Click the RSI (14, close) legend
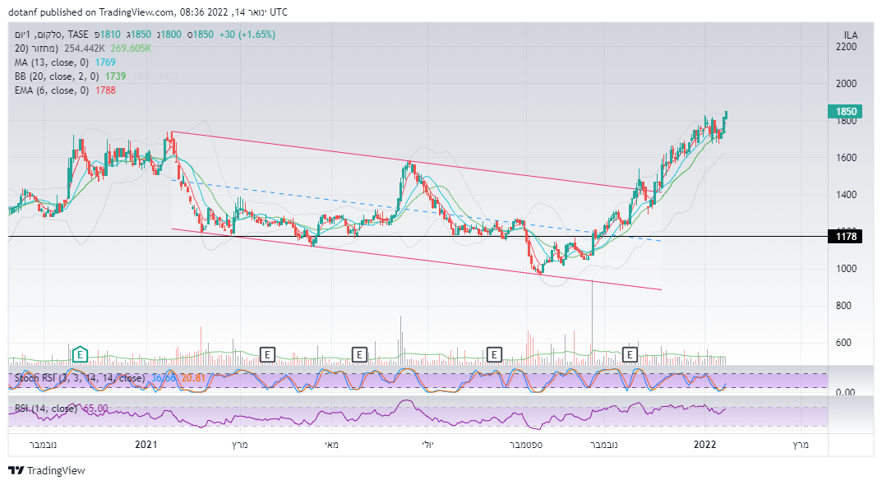Image resolution: width=882 pixels, height=485 pixels. click(x=46, y=409)
